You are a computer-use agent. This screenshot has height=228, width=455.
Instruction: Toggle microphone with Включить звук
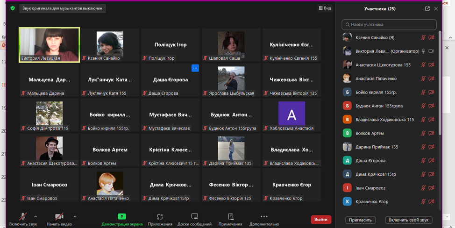pos(23,217)
